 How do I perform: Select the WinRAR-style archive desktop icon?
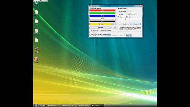pos(37,50)
